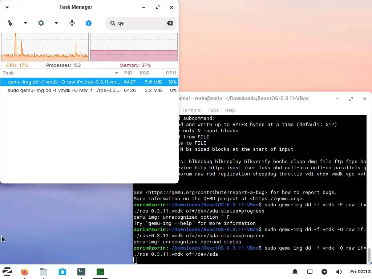Open the Task Manager help icon
The image size is (372, 279).
coord(89,23)
